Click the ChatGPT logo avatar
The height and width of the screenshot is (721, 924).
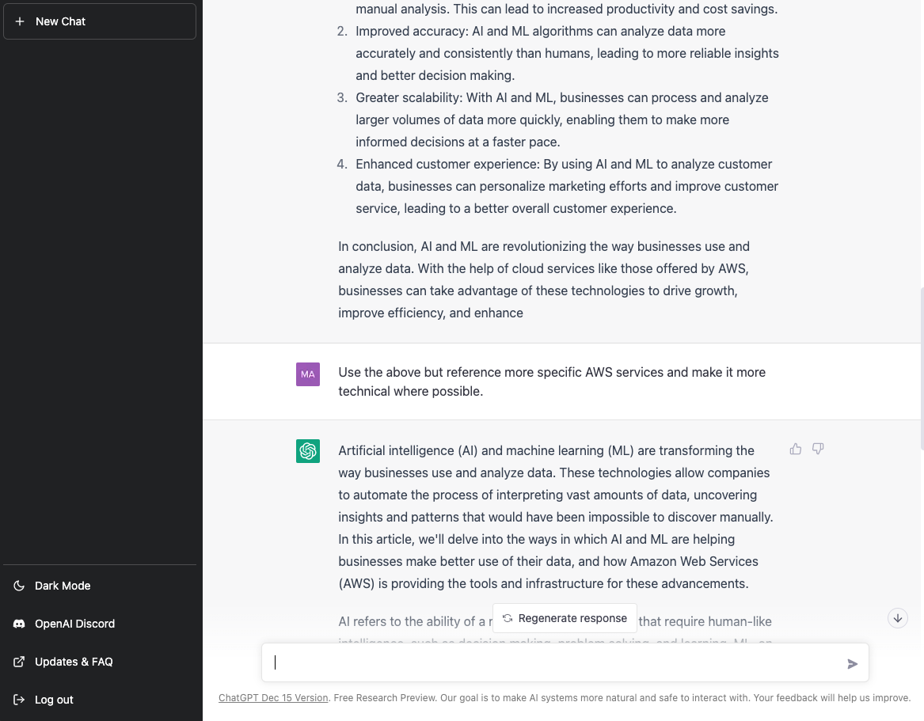click(308, 451)
